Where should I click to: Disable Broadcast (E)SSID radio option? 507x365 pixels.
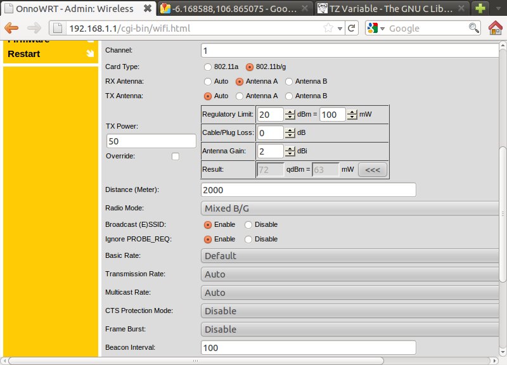(x=248, y=225)
